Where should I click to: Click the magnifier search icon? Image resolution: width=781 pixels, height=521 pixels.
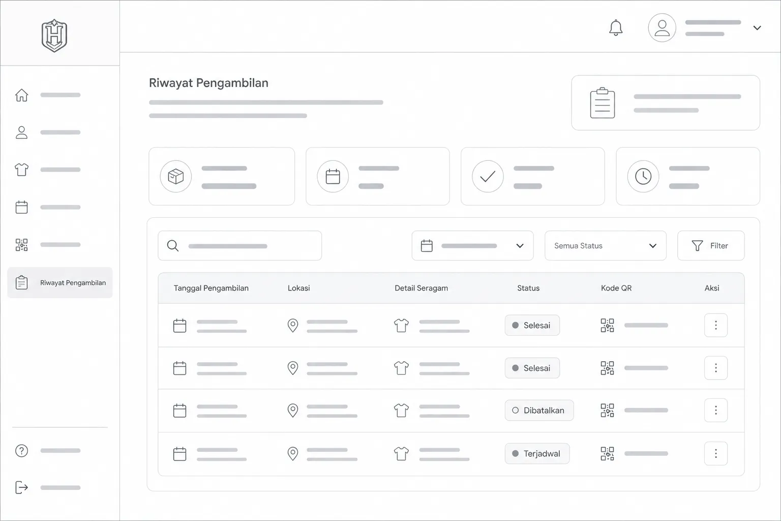pos(173,246)
